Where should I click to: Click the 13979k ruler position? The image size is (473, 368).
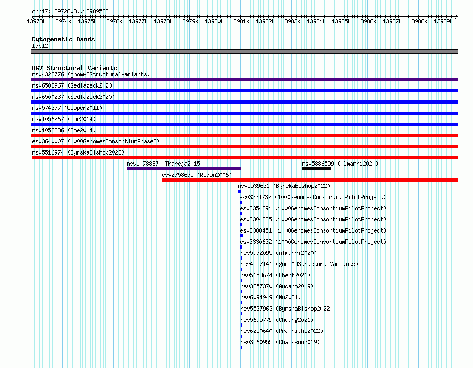(189, 21)
